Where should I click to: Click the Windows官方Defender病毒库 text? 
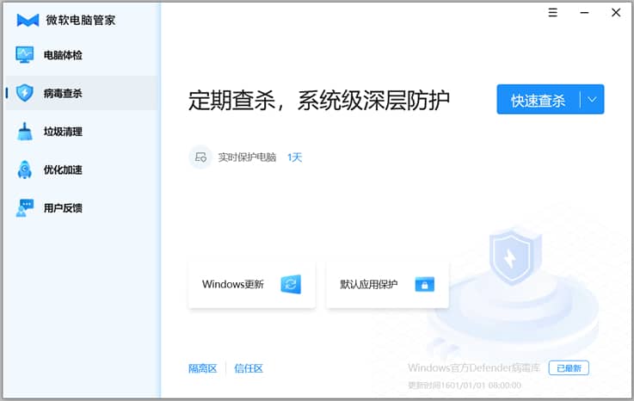coord(474,367)
